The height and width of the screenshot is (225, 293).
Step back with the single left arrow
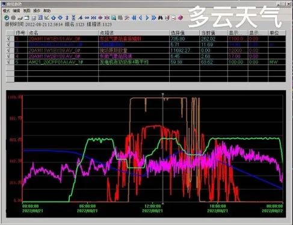point(141,18)
